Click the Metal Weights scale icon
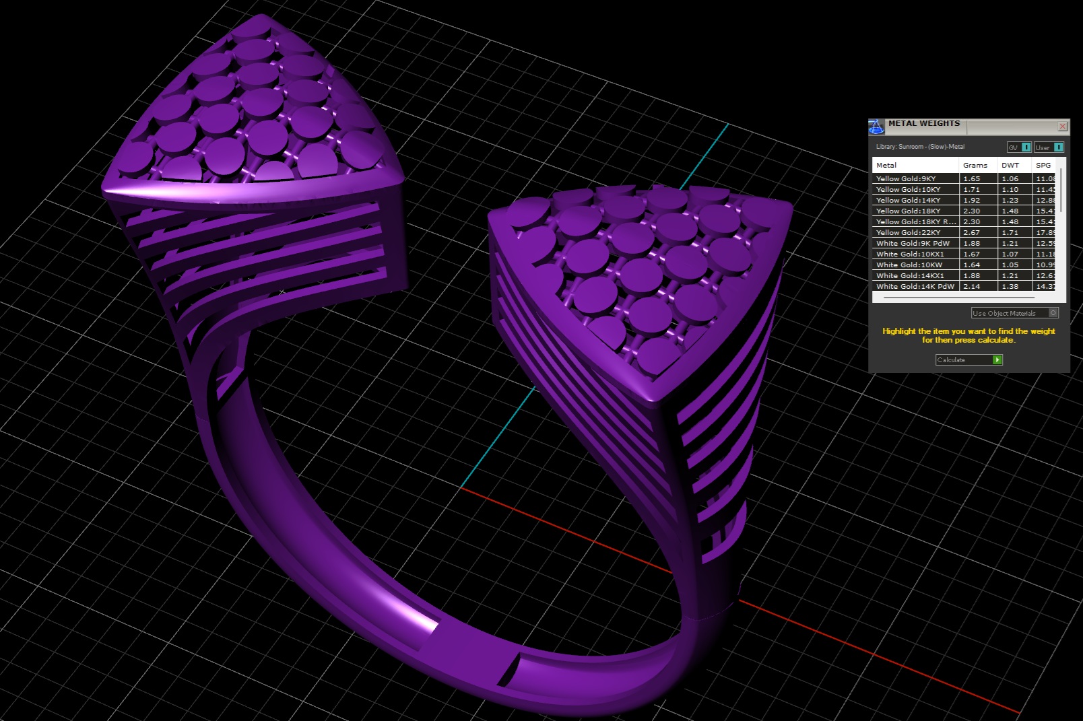The width and height of the screenshot is (1083, 721). click(x=876, y=127)
